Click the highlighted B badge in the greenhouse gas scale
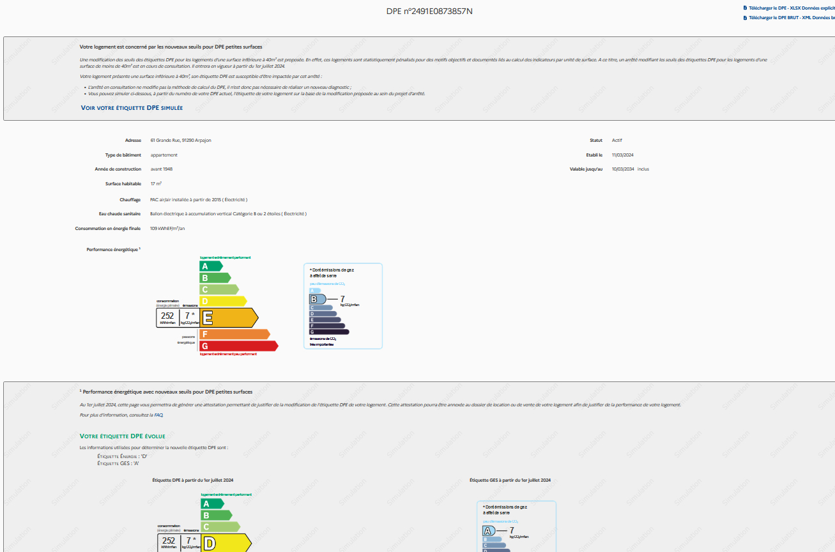Viewport: 835px width, 552px height. (x=318, y=299)
